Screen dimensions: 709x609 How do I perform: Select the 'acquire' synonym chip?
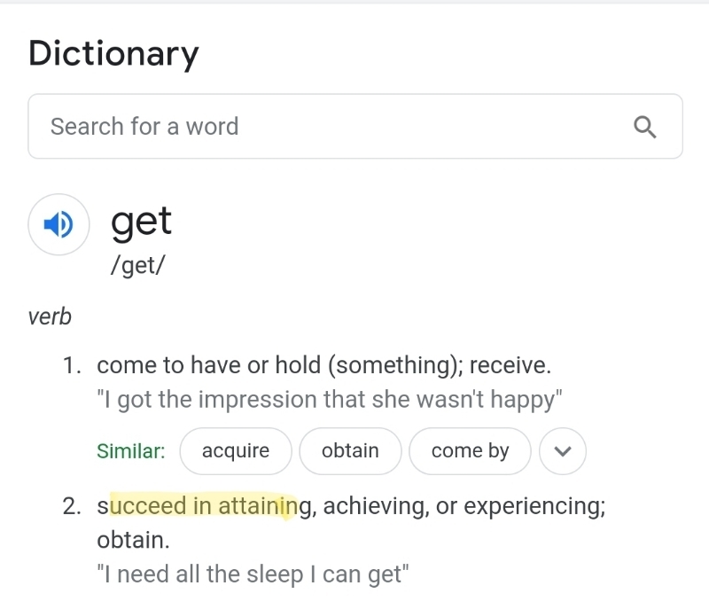pyautogui.click(x=236, y=450)
